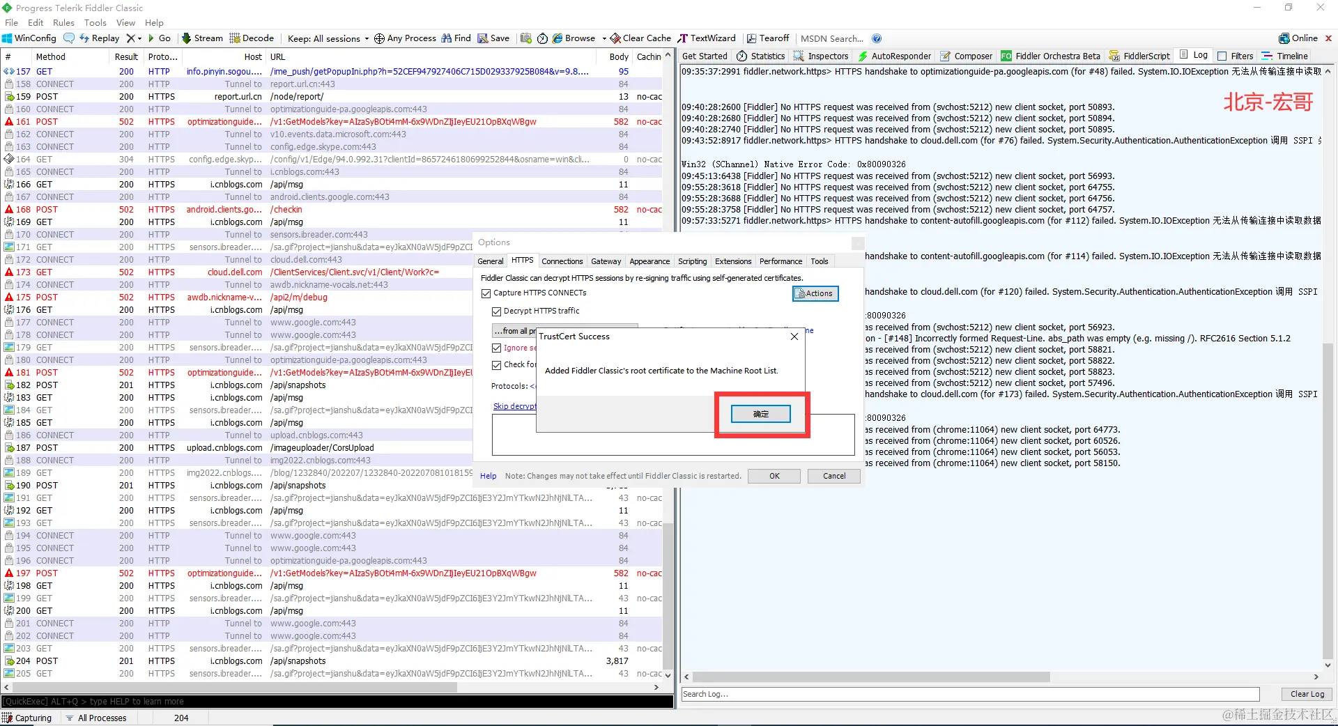Image resolution: width=1338 pixels, height=726 pixels.
Task: Save sessions with the toolbar Save button
Action: pos(493,38)
